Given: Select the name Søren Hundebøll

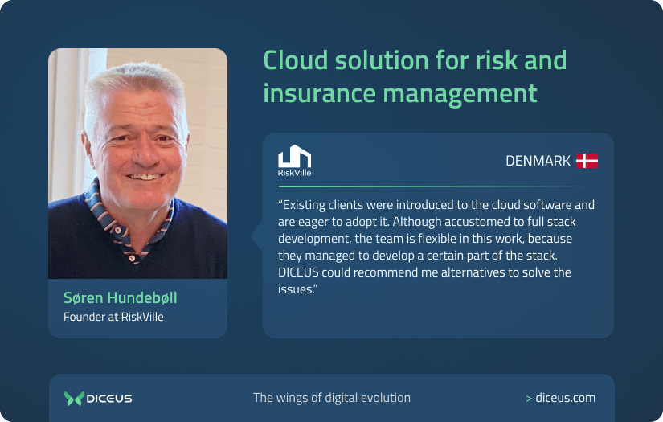Looking at the screenshot, I should tap(120, 298).
